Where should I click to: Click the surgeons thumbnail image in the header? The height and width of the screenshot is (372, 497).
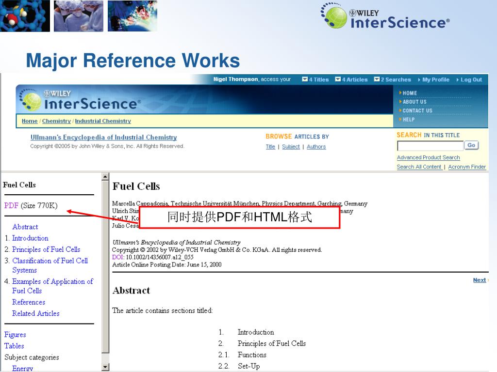pyautogui.click(x=79, y=16)
